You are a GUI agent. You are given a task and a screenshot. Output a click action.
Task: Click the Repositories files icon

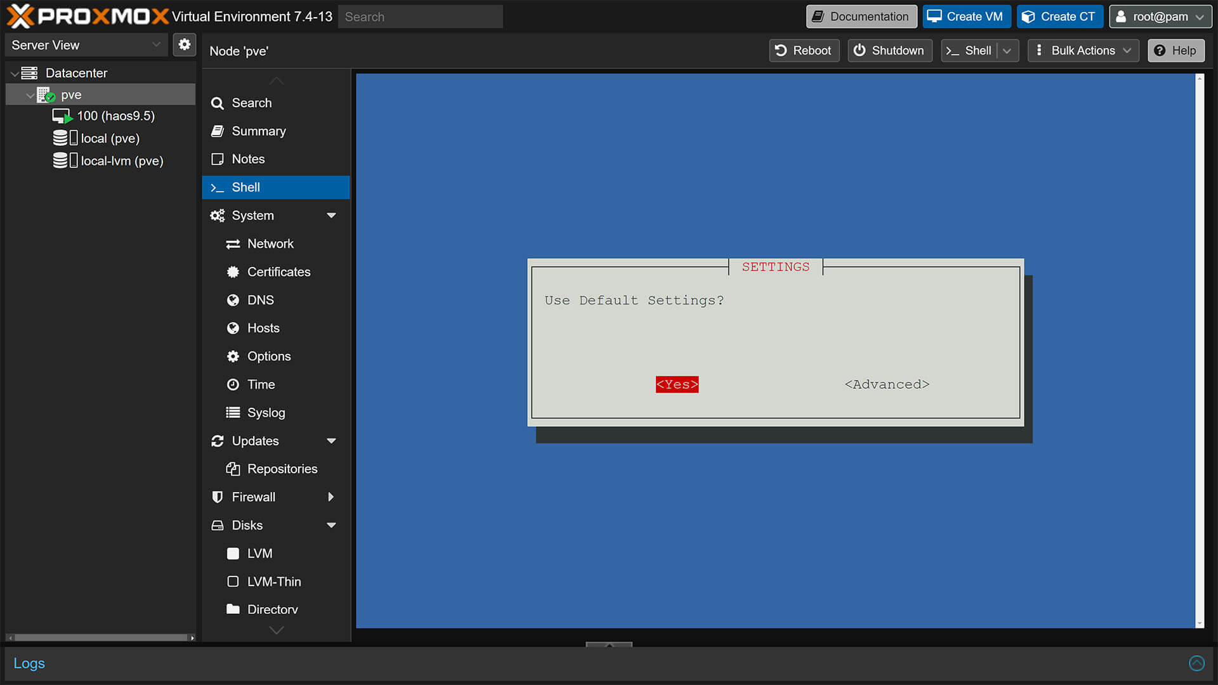click(233, 469)
